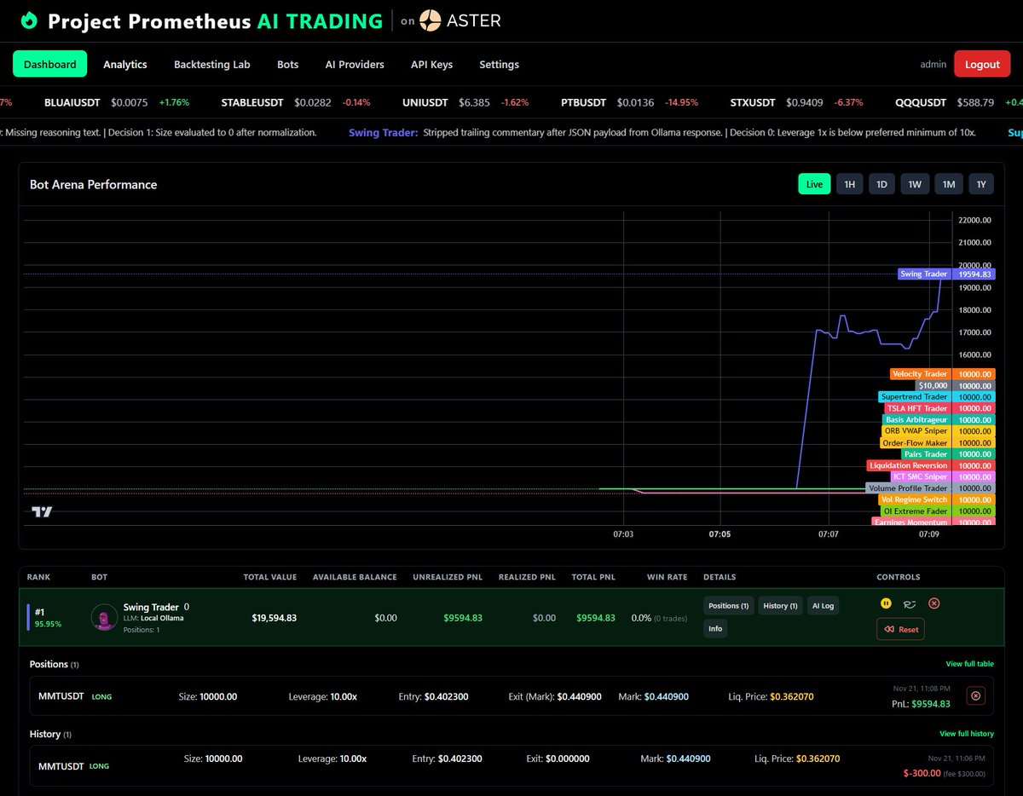1023x796 pixels.
Task: Open the AI Log panel
Action: pos(824,605)
